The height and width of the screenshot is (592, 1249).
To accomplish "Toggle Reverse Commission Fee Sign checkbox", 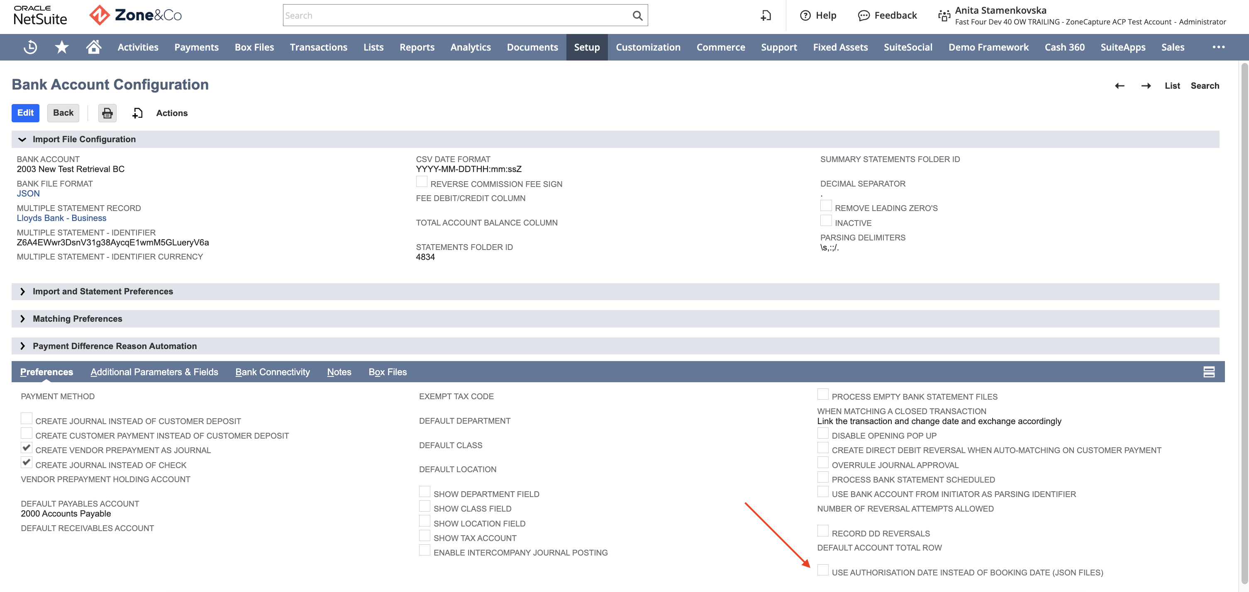I will pyautogui.click(x=422, y=182).
